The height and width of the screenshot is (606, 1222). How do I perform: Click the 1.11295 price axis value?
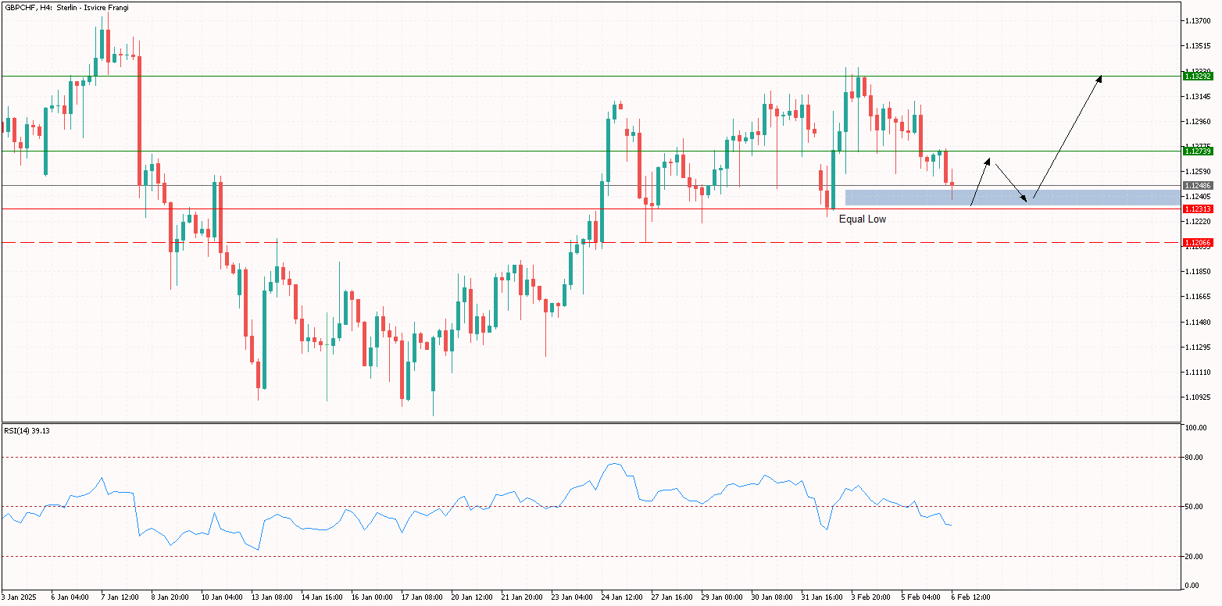[x=1199, y=346]
